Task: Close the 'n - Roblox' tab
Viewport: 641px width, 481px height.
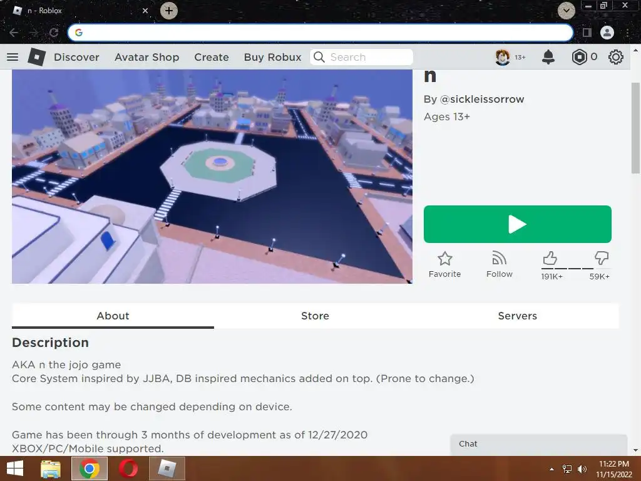Action: [x=145, y=11]
